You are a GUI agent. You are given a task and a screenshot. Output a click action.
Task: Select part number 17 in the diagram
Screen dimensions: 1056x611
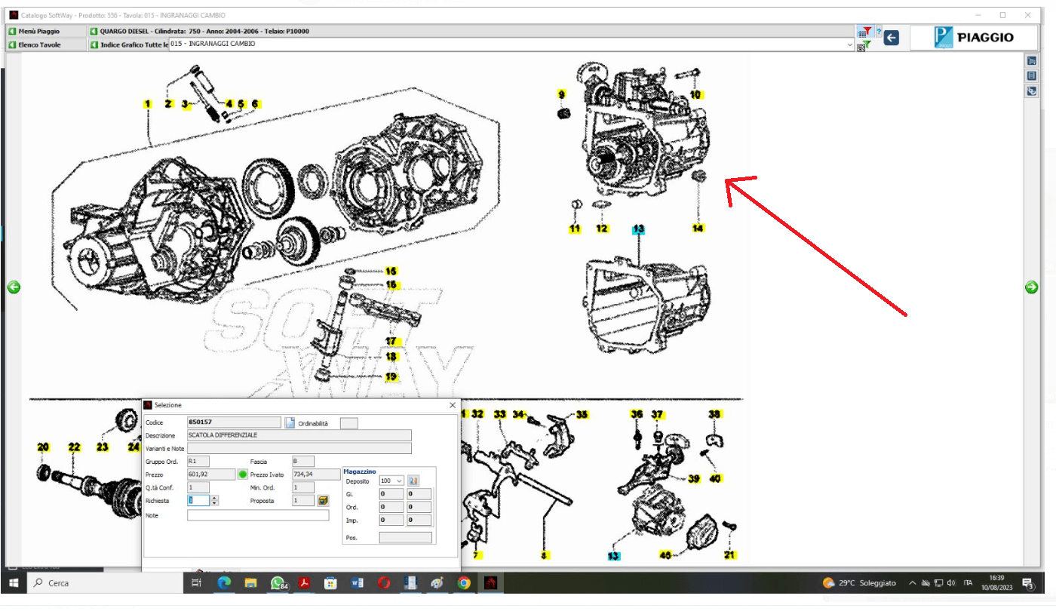tap(391, 342)
